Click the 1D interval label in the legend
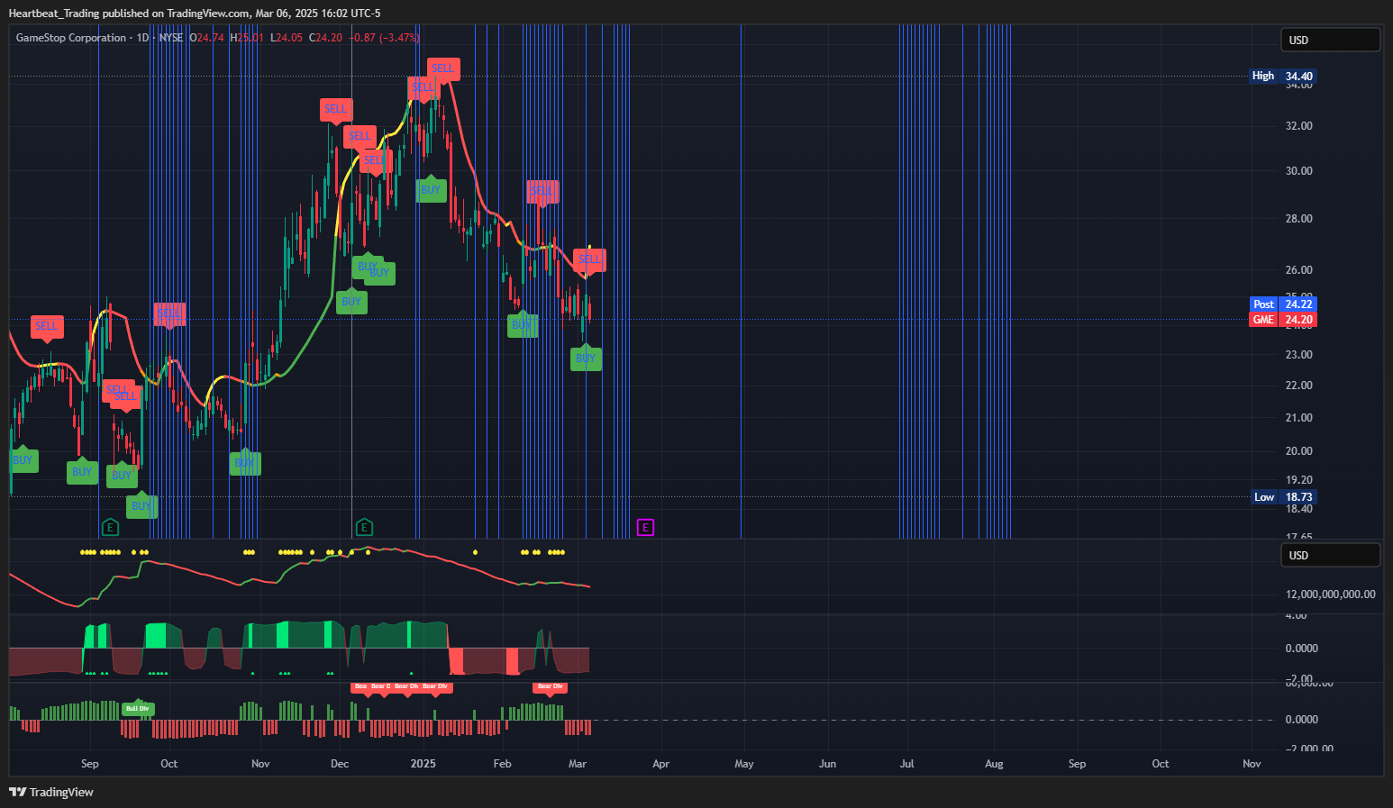The image size is (1393, 808). click(x=143, y=38)
